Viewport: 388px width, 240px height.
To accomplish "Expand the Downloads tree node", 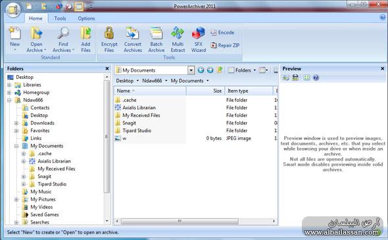I will point(16,123).
